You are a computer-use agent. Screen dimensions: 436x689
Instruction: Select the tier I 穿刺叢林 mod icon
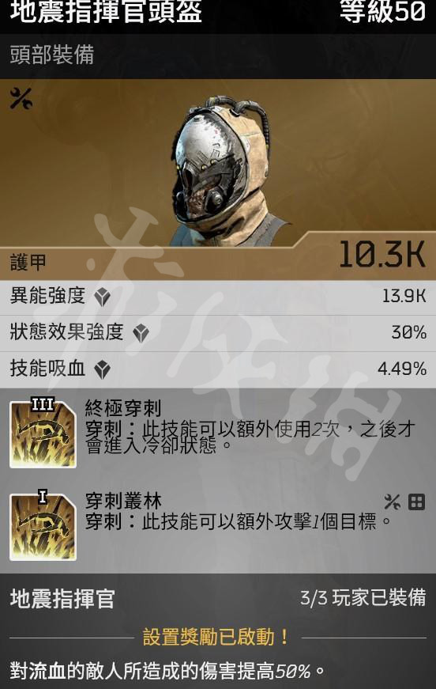(43, 526)
